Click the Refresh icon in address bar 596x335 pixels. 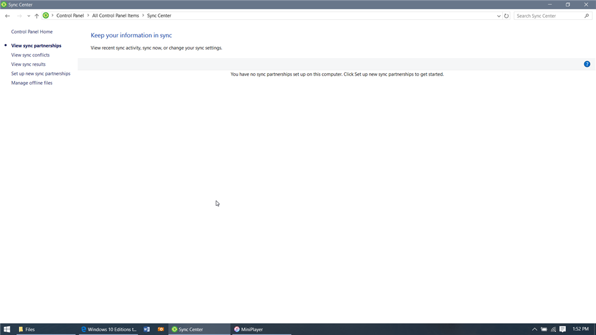click(506, 16)
